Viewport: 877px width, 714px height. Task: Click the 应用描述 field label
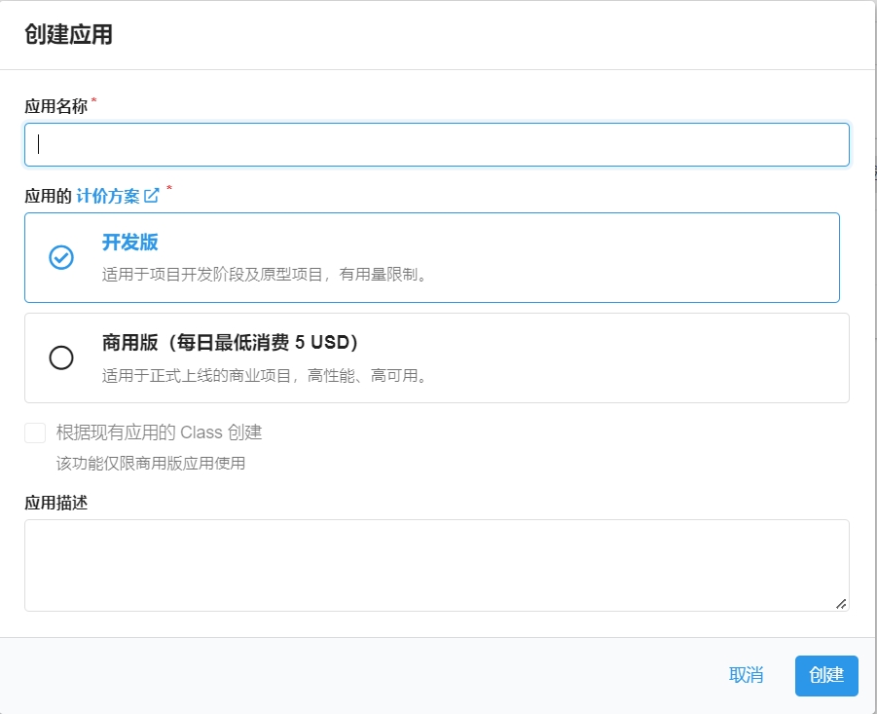coord(55,503)
